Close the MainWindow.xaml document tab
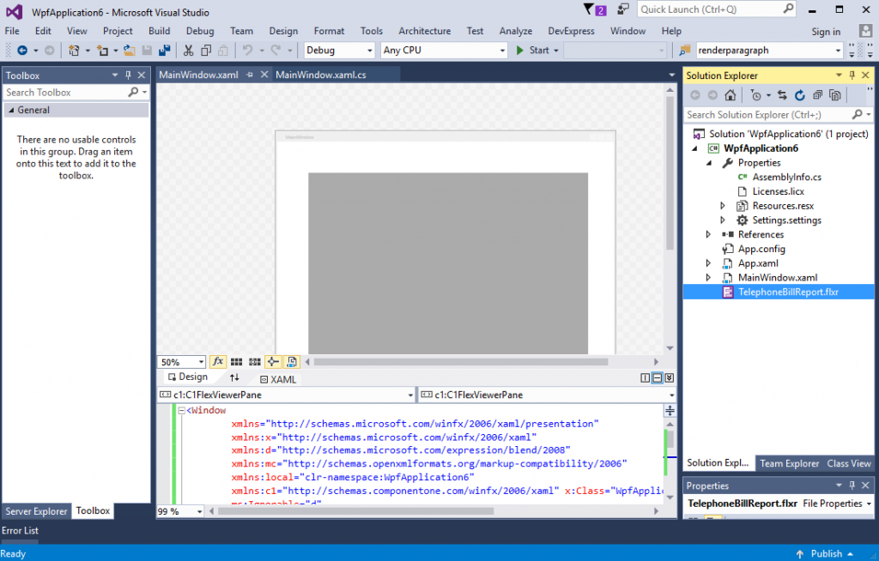 [x=264, y=75]
